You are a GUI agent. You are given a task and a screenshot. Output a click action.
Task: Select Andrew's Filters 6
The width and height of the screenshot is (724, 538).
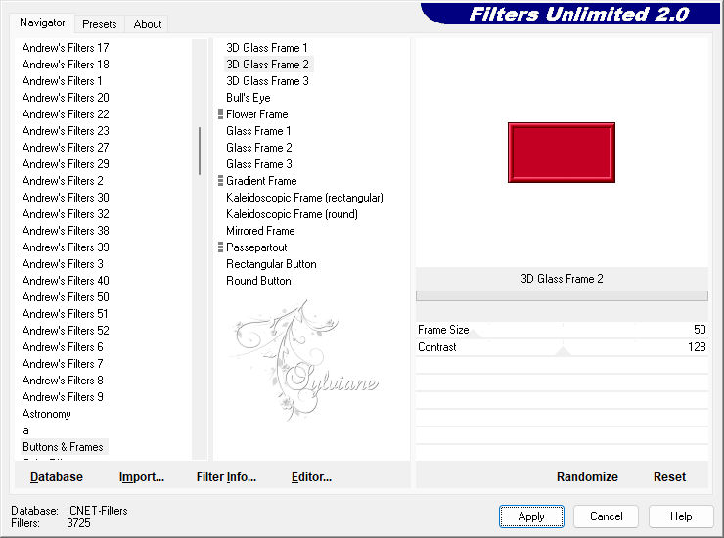[63, 347]
